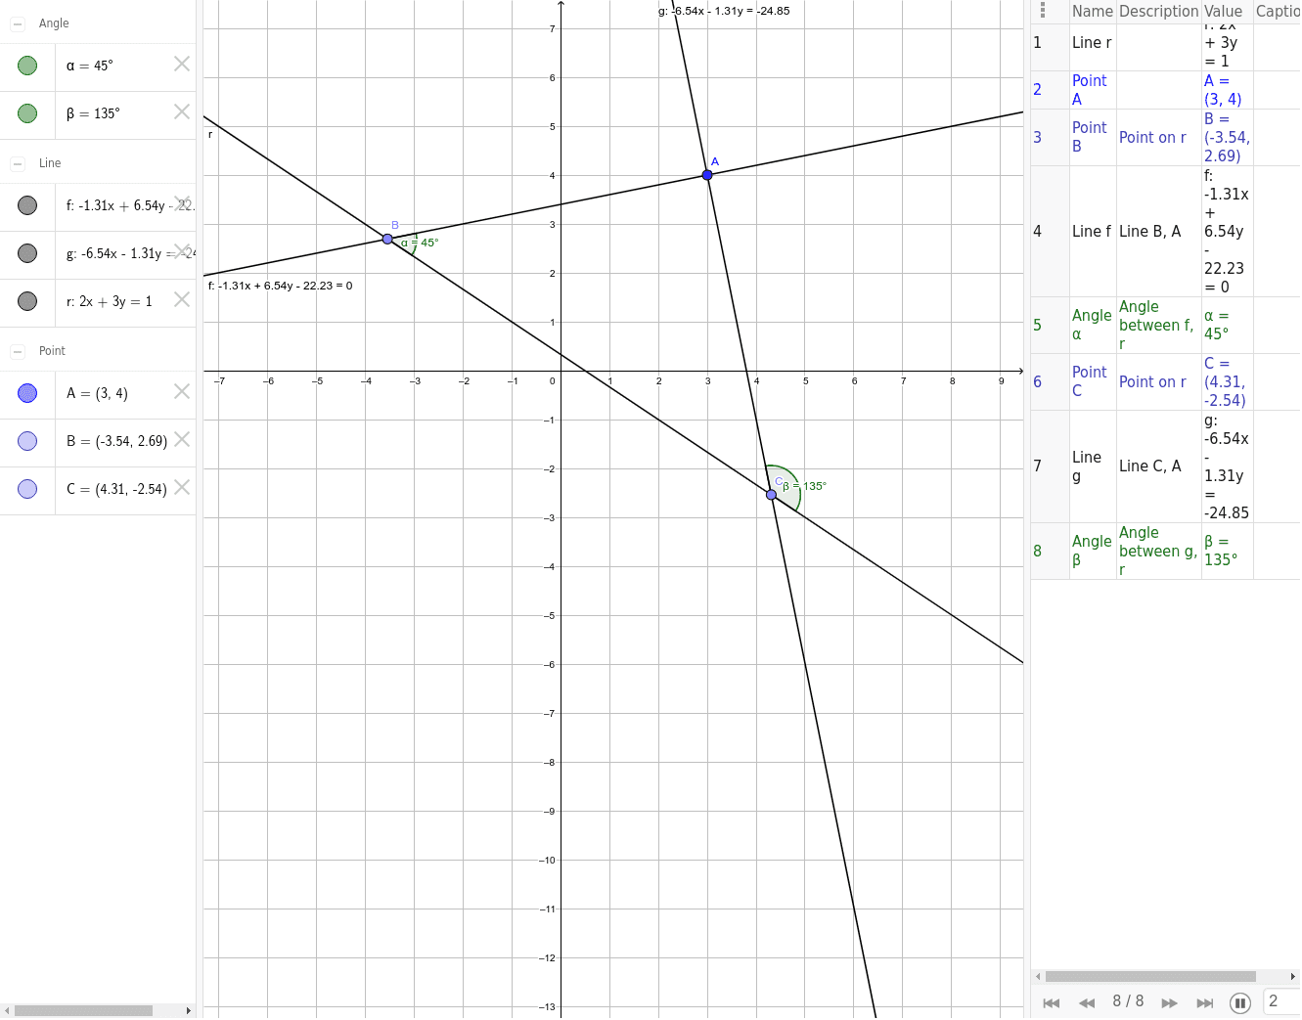1302x1020 pixels.
Task: Delete point B with its X icon
Action: click(182, 439)
